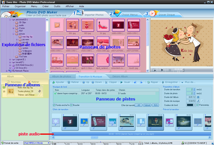Click the All transition effect button
The width and height of the screenshot is (214, 145).
click(x=139, y=105)
